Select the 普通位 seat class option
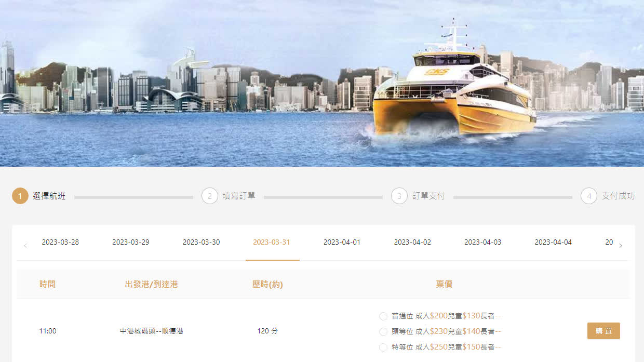Viewport: 644px width, 362px height. (x=383, y=316)
